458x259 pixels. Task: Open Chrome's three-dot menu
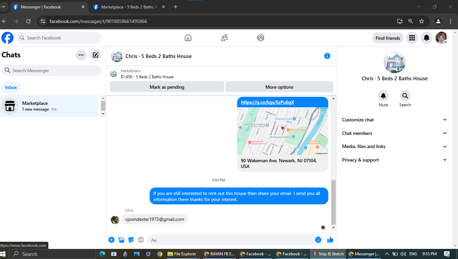[x=451, y=21]
